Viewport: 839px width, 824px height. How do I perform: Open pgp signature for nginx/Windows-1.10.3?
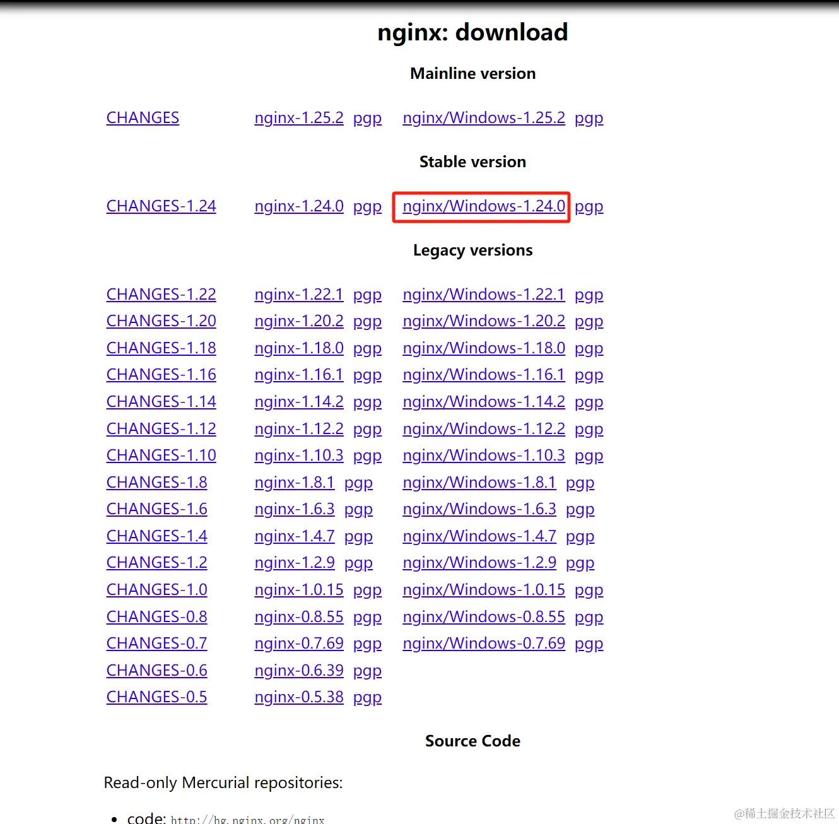point(589,456)
